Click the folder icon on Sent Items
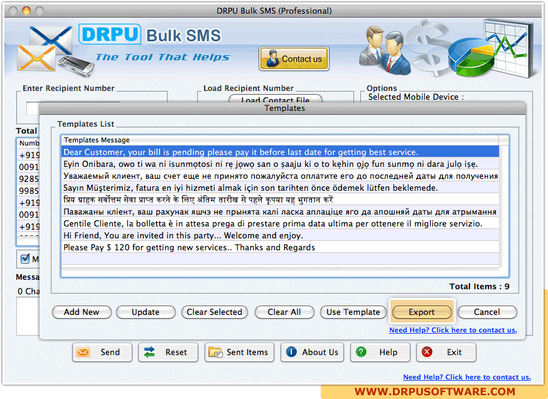The height and width of the screenshot is (399, 548). pos(215,352)
